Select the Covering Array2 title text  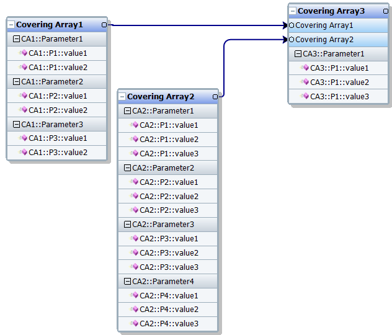pyautogui.click(x=161, y=97)
